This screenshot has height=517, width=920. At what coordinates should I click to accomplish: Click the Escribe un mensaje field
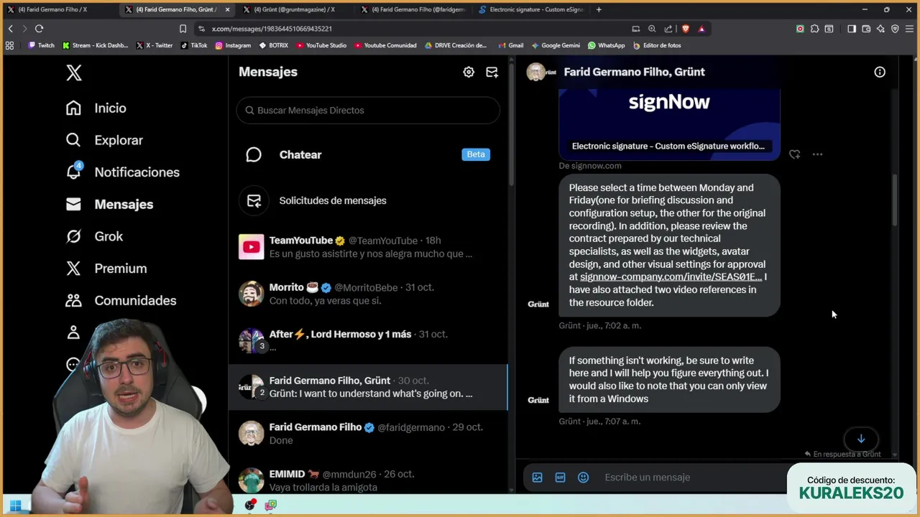[x=694, y=478]
